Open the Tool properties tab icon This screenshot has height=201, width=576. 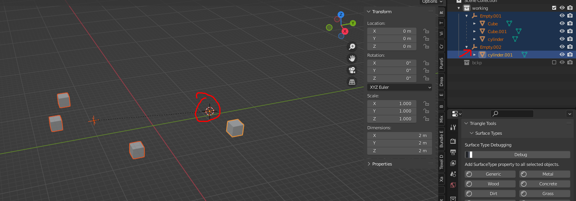click(453, 127)
